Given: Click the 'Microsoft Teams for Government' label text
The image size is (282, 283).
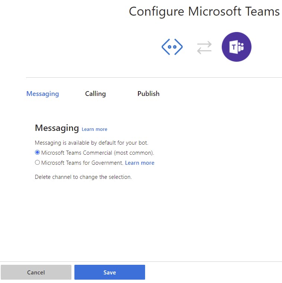Looking at the screenshot, I should [82, 163].
